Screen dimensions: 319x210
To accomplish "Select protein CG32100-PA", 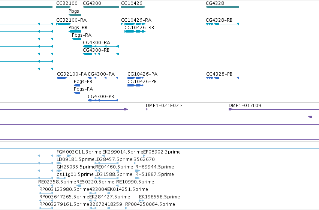I will click(62, 78).
